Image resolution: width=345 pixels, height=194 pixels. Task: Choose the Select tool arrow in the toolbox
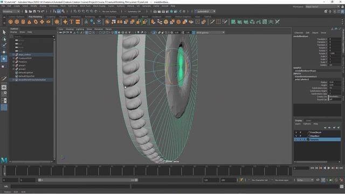point(4,32)
